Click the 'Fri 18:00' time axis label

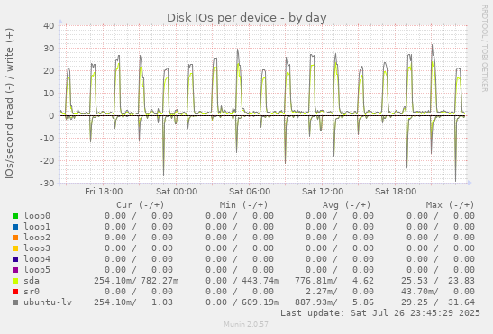point(104,192)
